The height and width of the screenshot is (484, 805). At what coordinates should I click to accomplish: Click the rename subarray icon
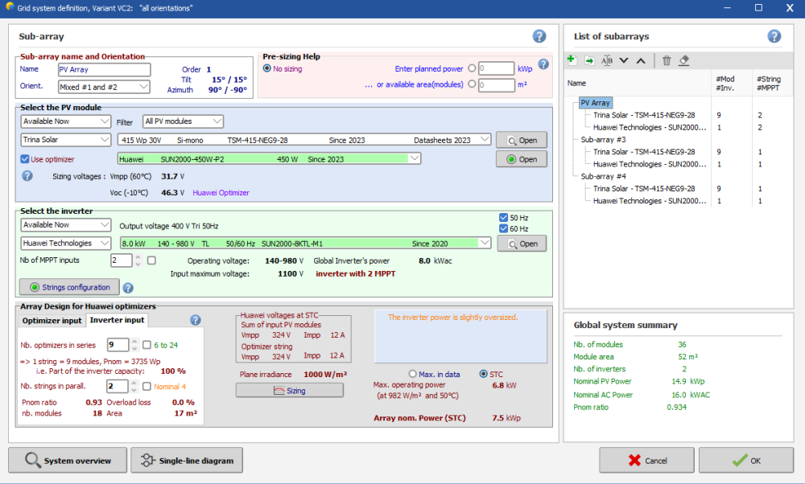tap(607, 60)
